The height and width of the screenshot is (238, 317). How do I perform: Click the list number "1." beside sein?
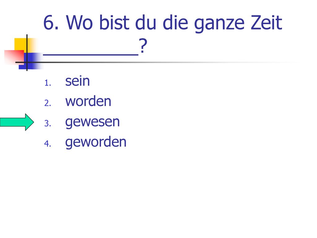click(48, 83)
